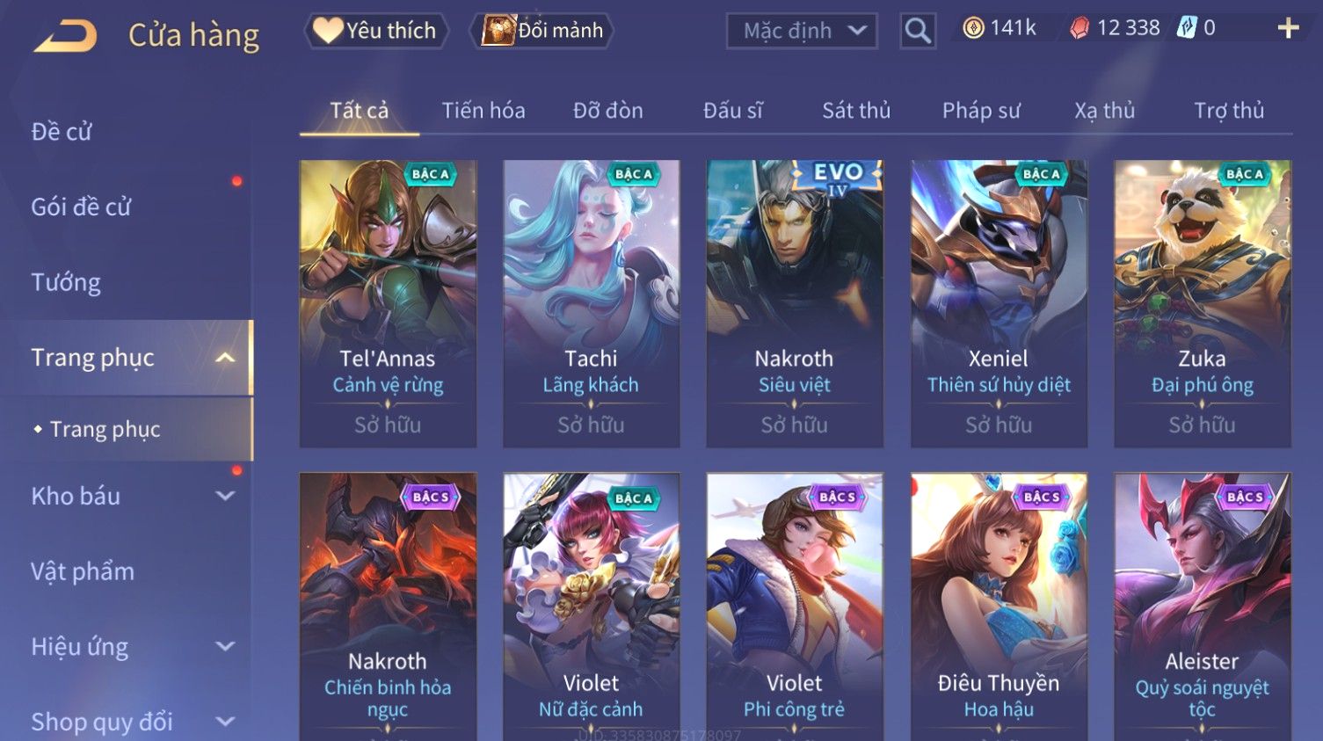Tap the red gem currency icon
Image resolution: width=1323 pixels, height=741 pixels.
tap(1079, 28)
